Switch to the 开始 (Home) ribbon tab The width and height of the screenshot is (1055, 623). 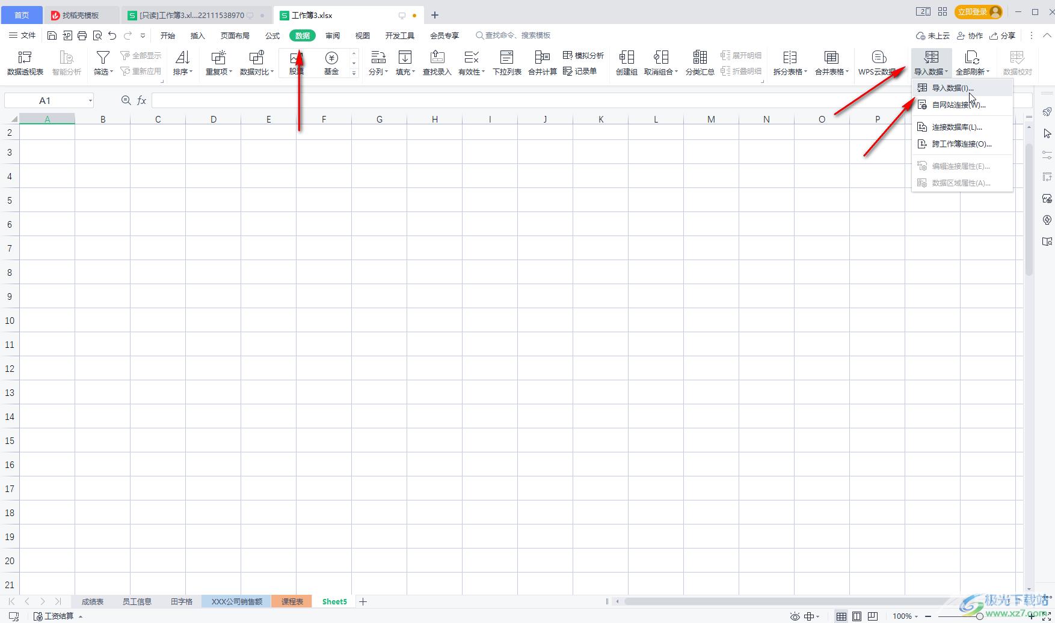click(x=168, y=35)
